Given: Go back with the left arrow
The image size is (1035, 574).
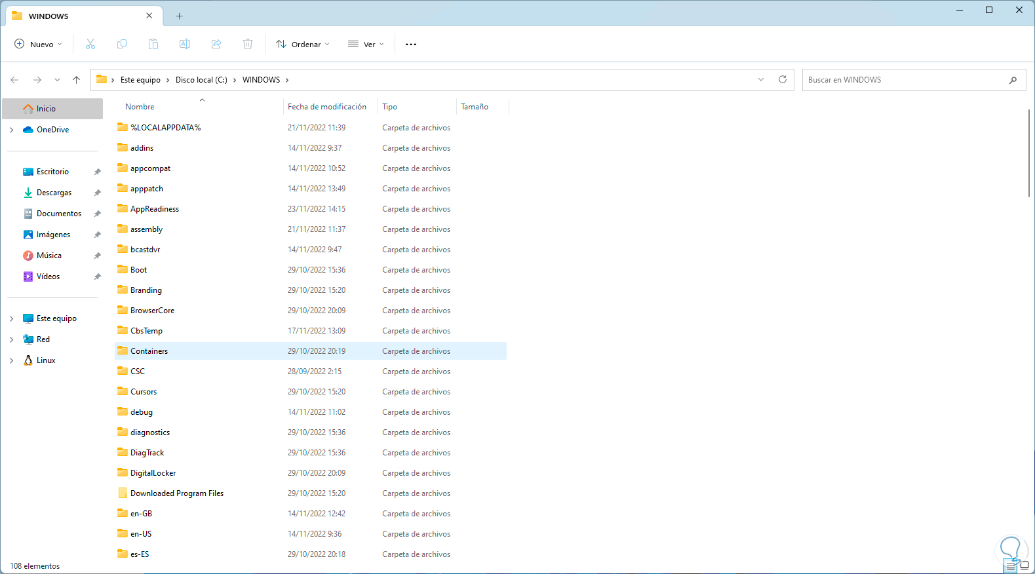Looking at the screenshot, I should pyautogui.click(x=14, y=80).
